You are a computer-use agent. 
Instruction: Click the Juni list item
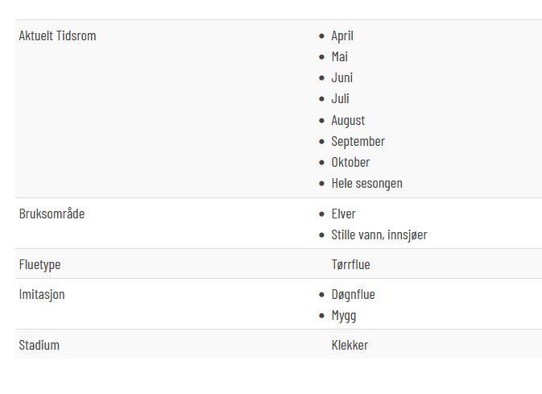pos(341,78)
